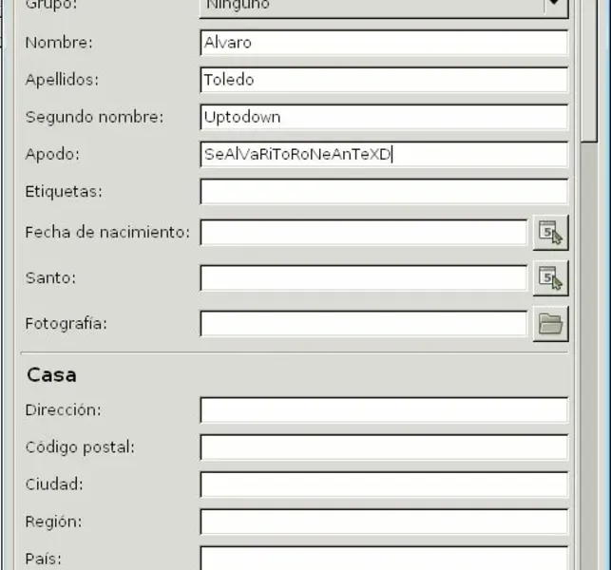Click the Grupo combo box showing Ninguno
This screenshot has width=611, height=570.
[x=371, y=6]
